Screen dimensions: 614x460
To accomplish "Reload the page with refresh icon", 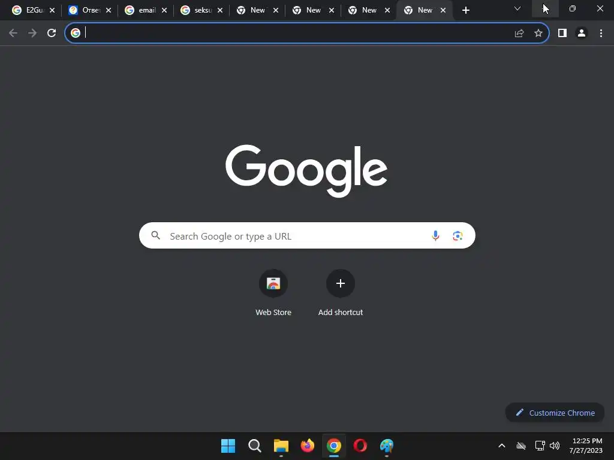I will pos(52,33).
